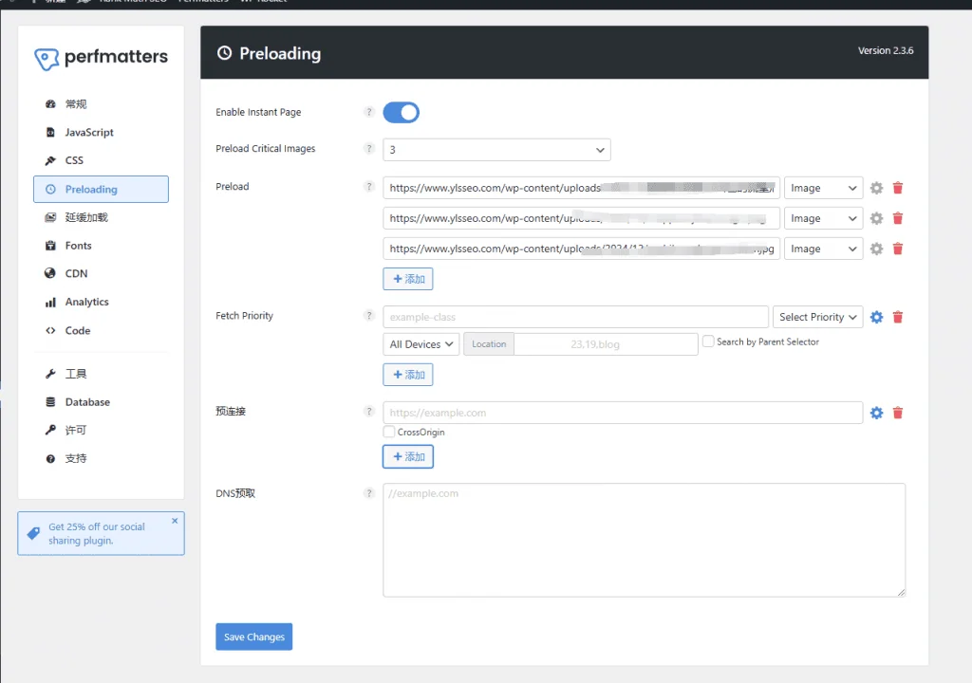Screen dimensions: 972x683
Task: Open type dropdown of first preload URL
Action: pyautogui.click(x=823, y=188)
